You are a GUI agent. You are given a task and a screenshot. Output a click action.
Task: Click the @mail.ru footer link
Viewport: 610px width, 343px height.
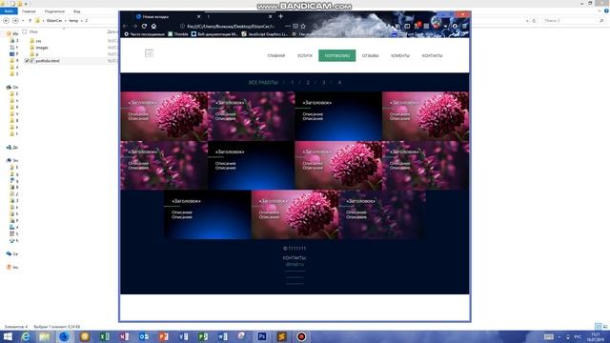295,264
